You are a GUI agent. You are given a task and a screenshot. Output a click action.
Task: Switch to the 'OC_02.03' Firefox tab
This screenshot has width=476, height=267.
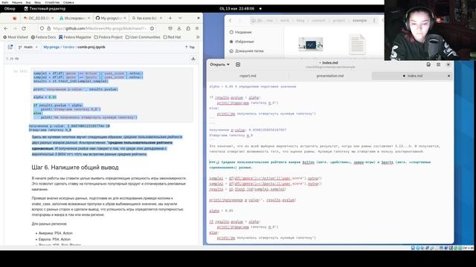click(38, 18)
